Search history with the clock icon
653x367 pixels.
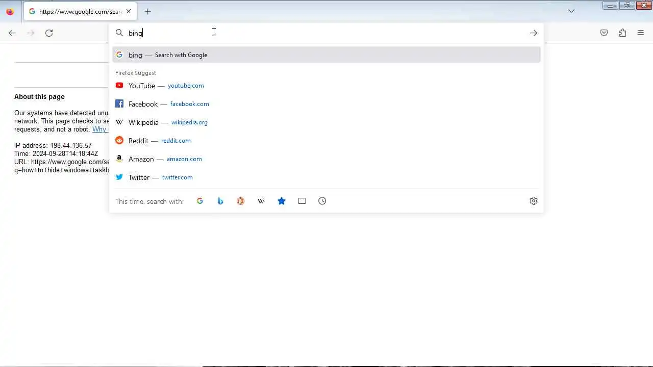322,201
